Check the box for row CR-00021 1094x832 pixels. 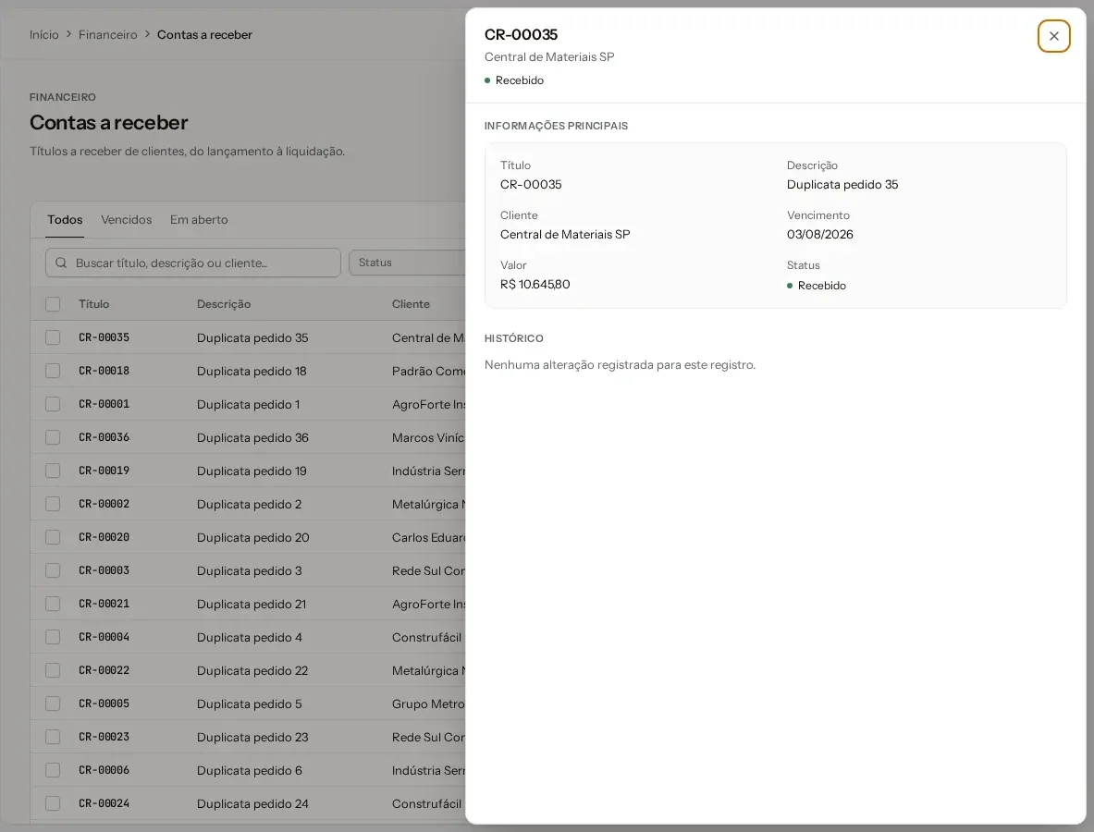tap(53, 604)
